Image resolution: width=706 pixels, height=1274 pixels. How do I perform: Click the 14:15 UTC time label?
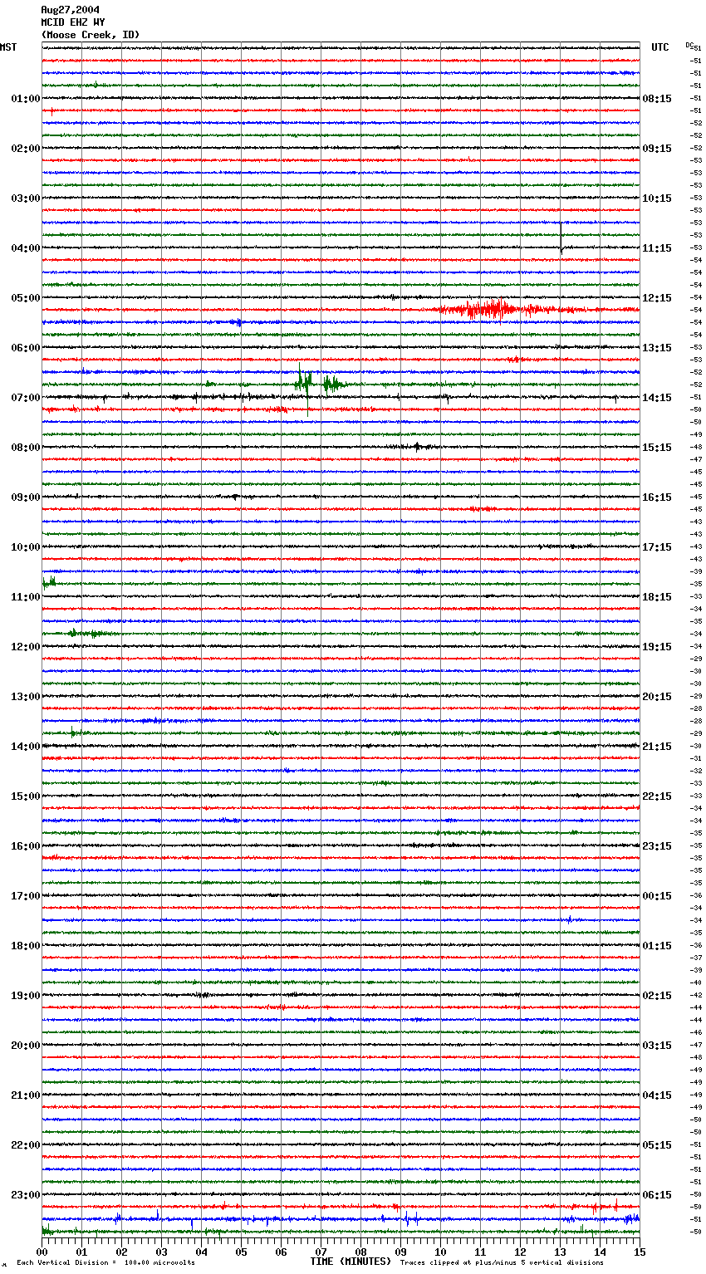657,398
